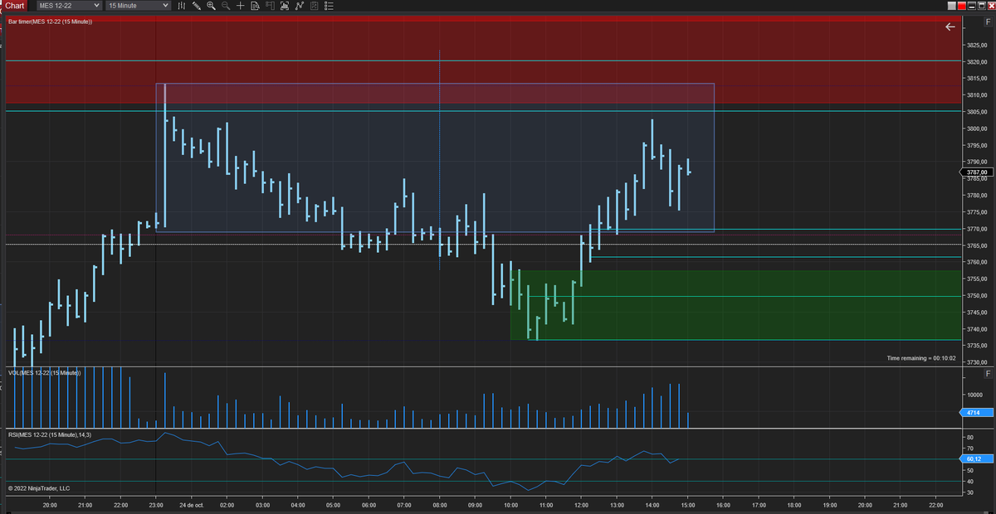The width and height of the screenshot is (996, 514).
Task: Open the drawing tools pencil icon
Action: (x=197, y=6)
